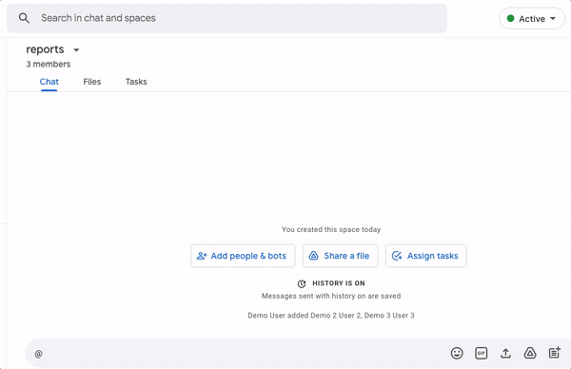View the 3 members list
Screen dimensions: 571x369
[49, 64]
